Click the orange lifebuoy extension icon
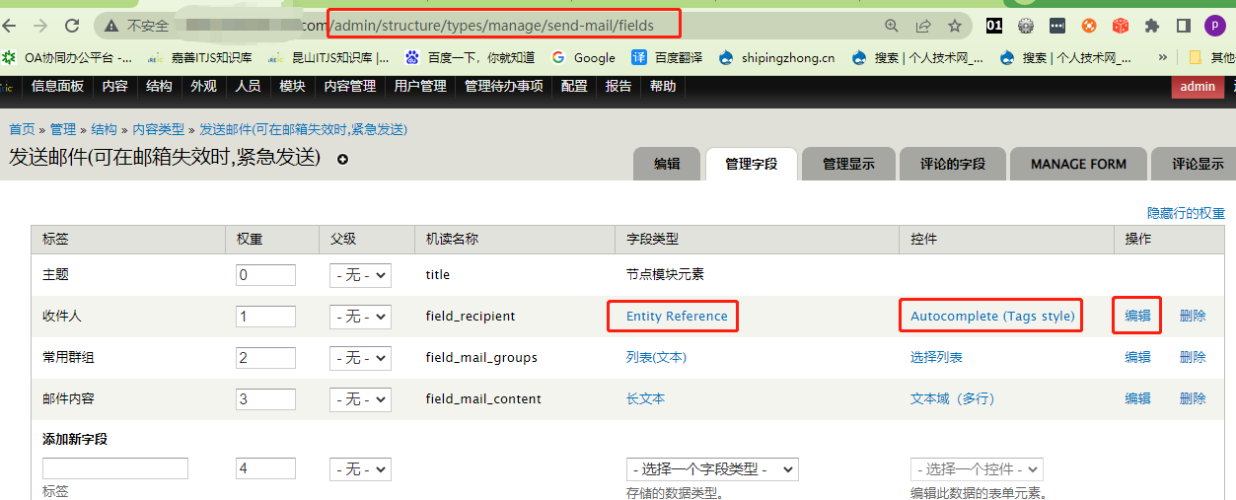The width and height of the screenshot is (1236, 500). (x=1089, y=26)
